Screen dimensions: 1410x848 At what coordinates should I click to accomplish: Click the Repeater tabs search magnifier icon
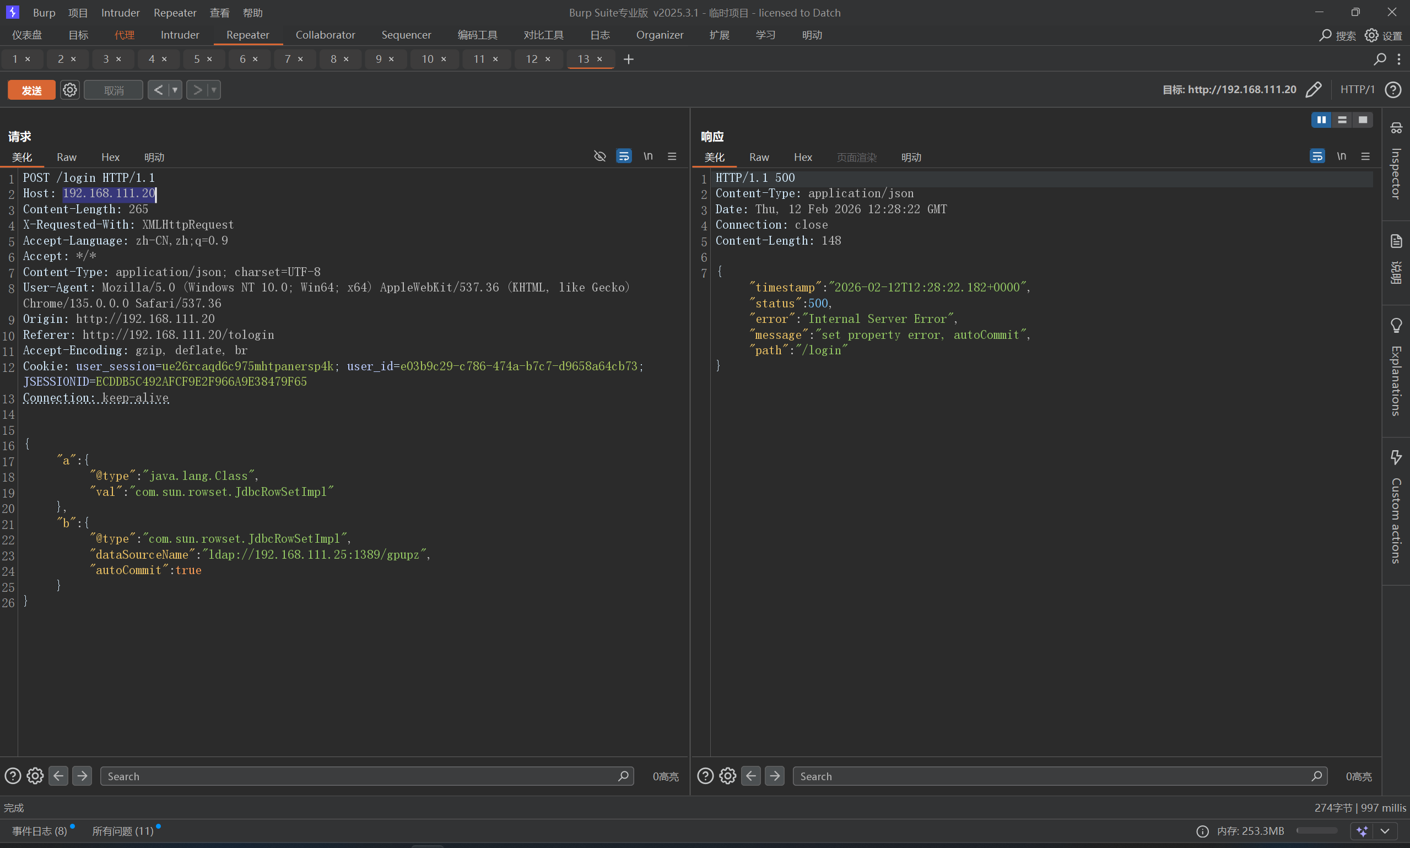pos(1380,59)
